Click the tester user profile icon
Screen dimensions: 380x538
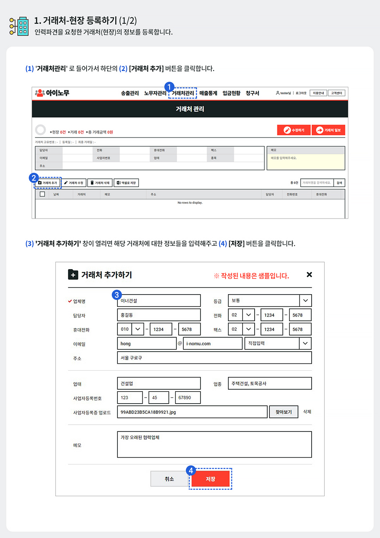[277, 93]
